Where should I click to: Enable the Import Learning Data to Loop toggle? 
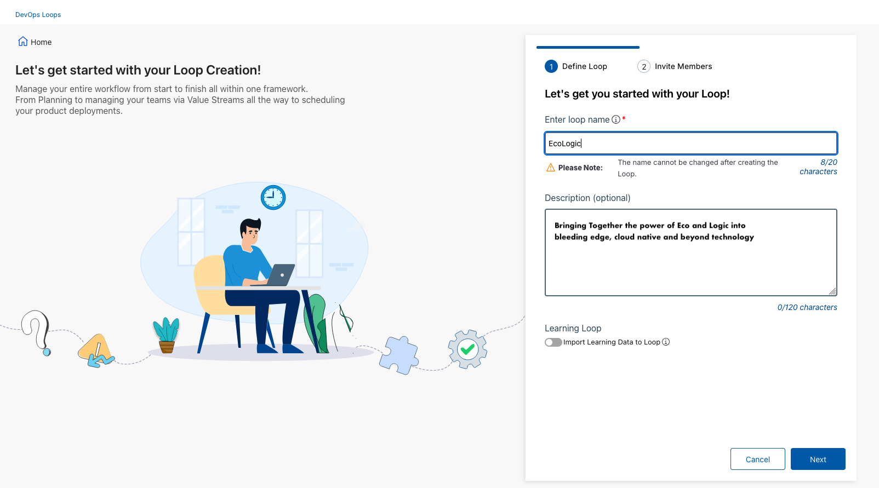(553, 342)
